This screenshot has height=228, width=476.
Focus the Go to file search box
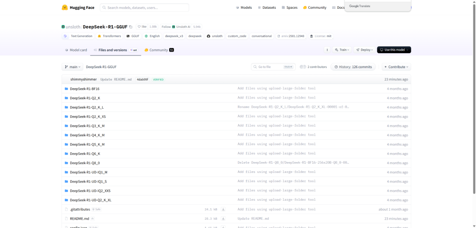pos(273,67)
